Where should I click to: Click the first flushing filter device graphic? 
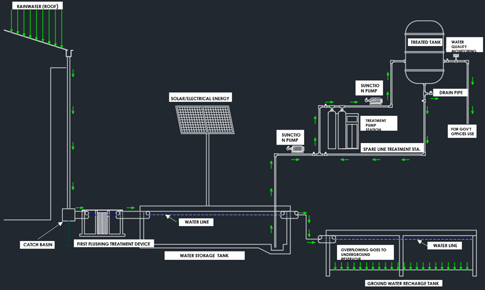pyautogui.click(x=102, y=223)
